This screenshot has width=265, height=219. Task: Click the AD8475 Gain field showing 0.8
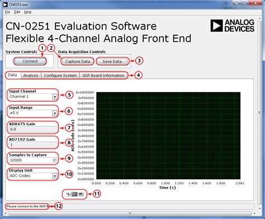pos(33,129)
